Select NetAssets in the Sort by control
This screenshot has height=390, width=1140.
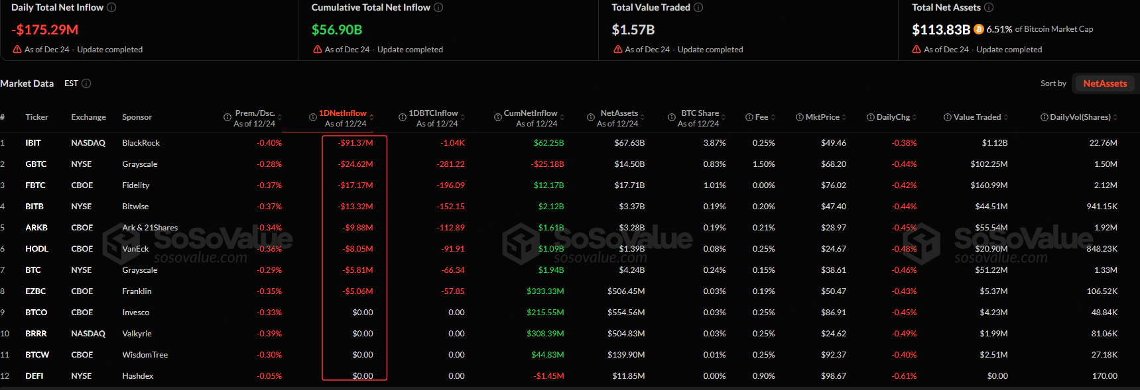(x=1104, y=83)
